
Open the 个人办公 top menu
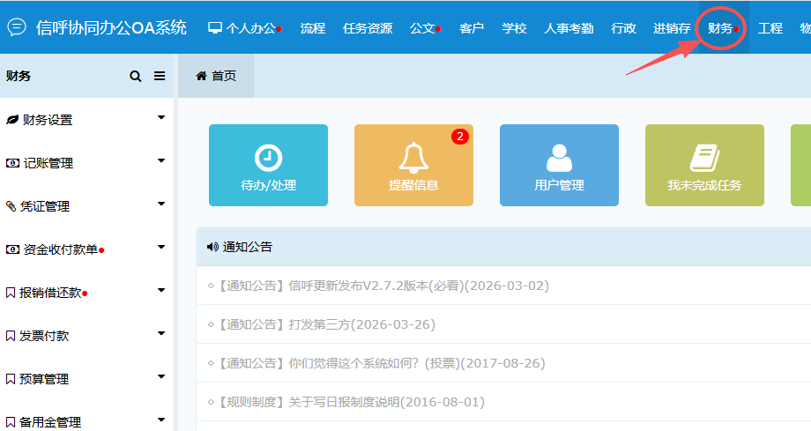pos(244,28)
